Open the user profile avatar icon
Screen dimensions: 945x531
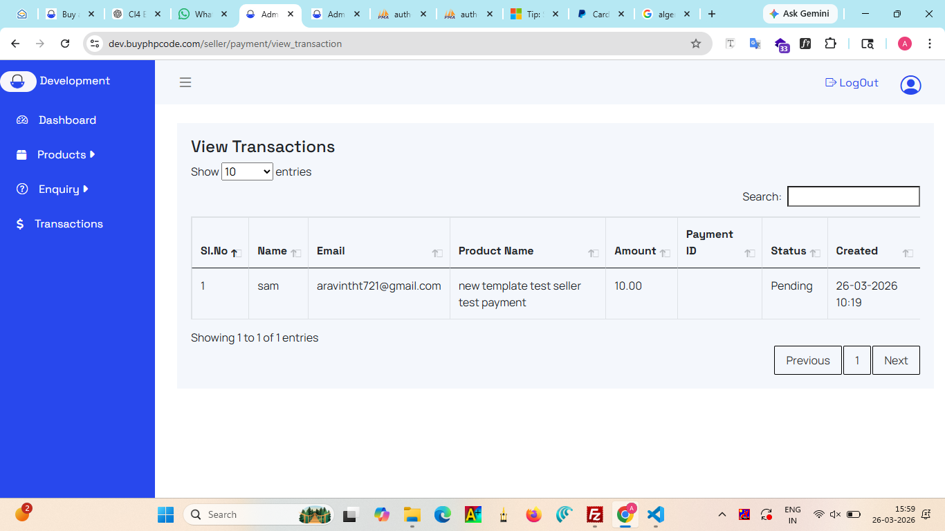pos(910,85)
